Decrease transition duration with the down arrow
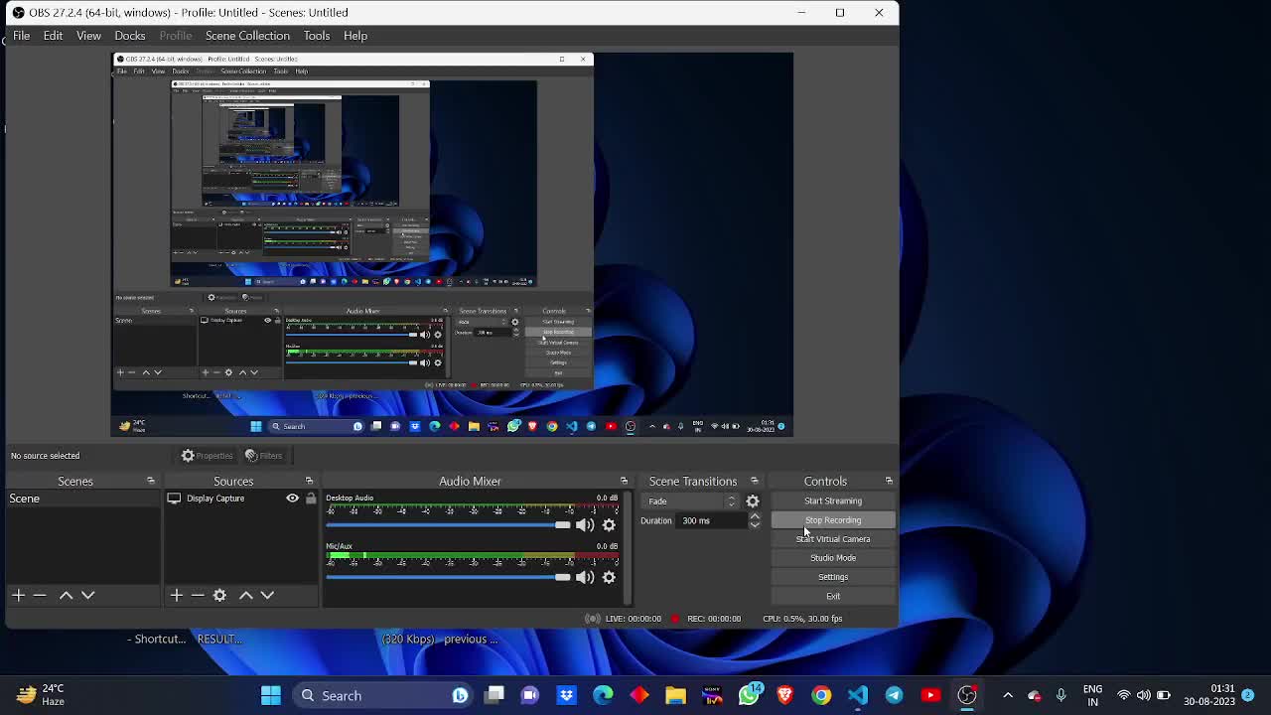The height and width of the screenshot is (715, 1271). point(755,524)
